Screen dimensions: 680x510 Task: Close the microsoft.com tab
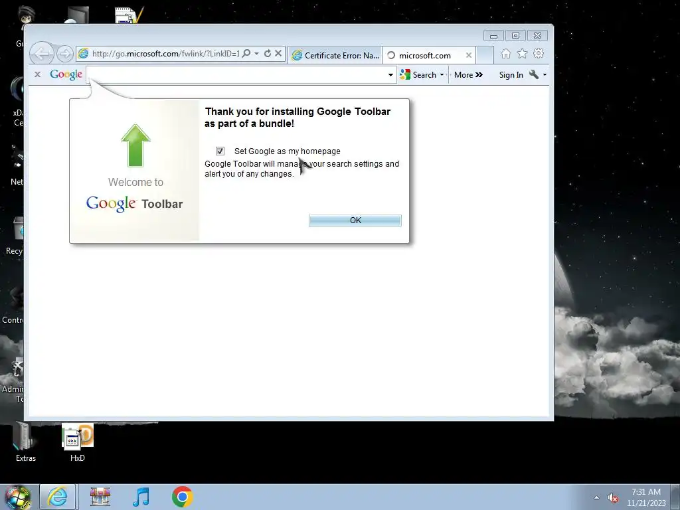[469, 56]
